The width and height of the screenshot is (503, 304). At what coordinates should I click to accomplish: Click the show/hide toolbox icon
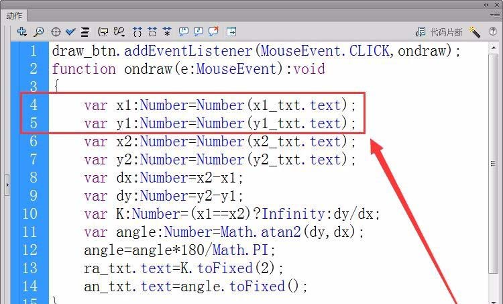pos(231,32)
